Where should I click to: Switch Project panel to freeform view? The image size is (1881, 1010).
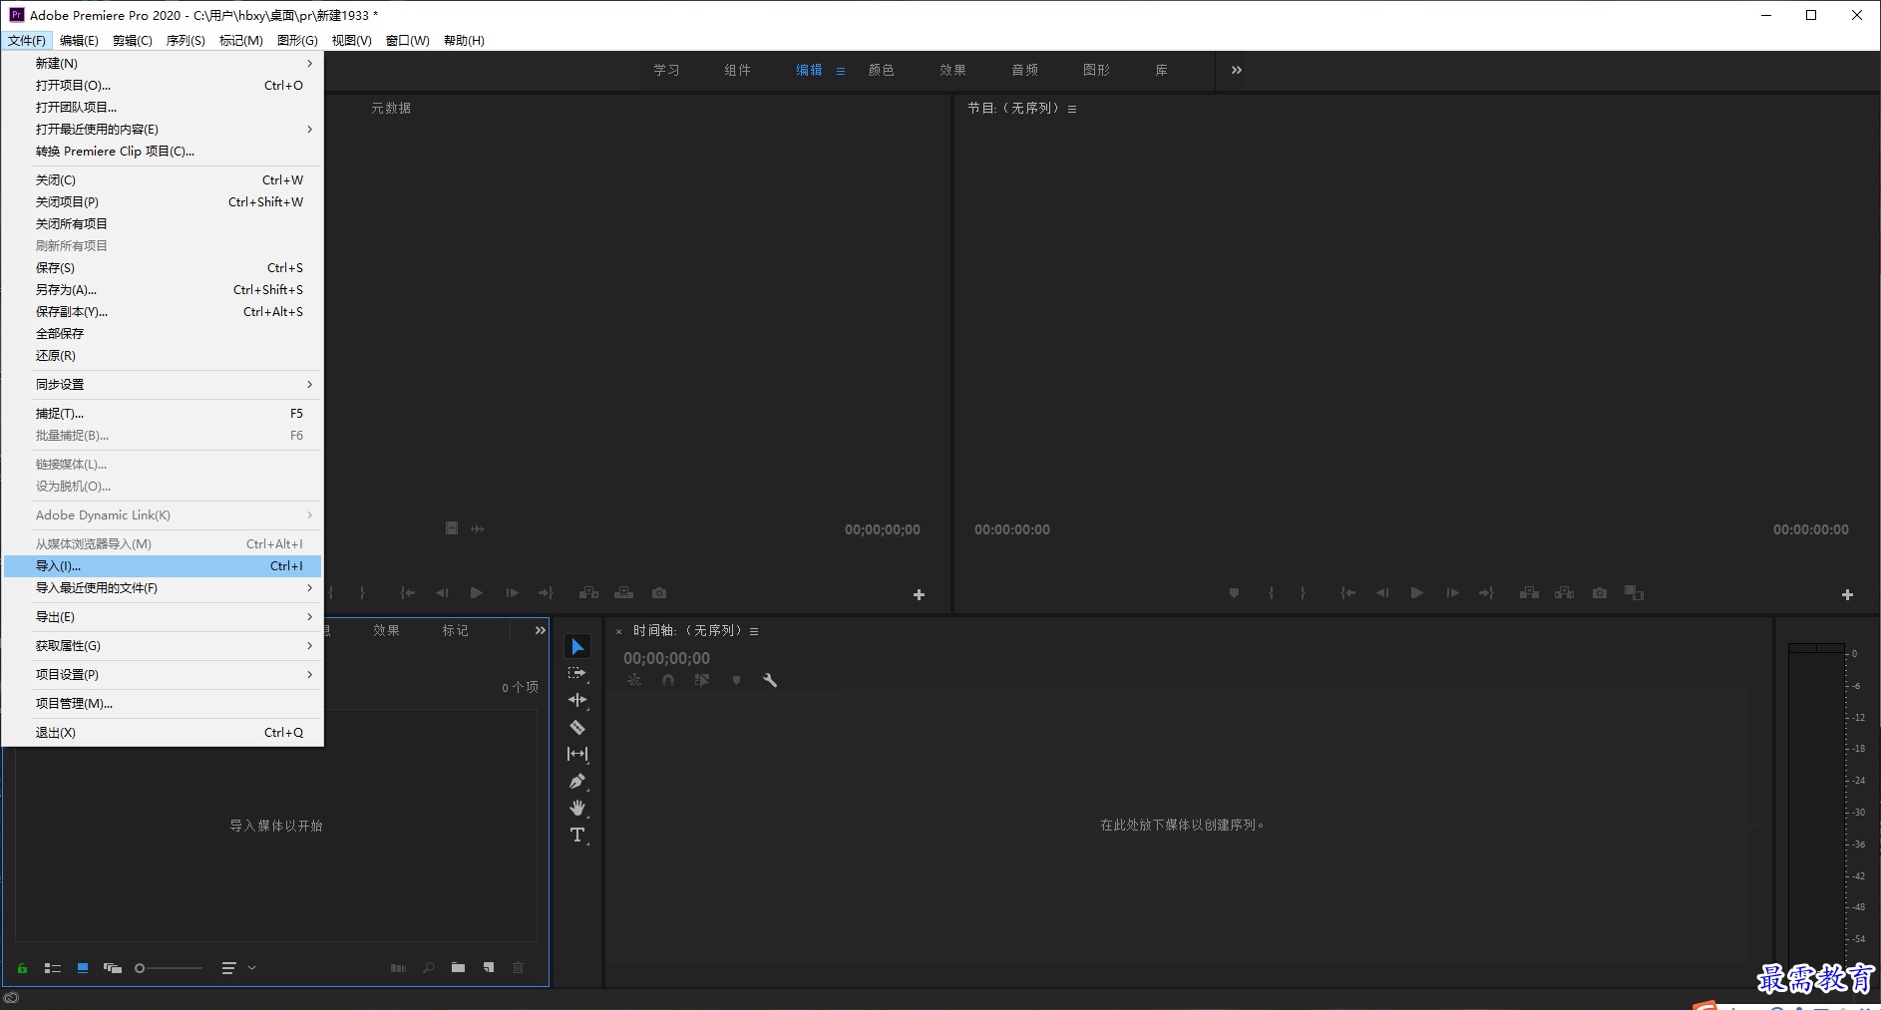click(113, 968)
